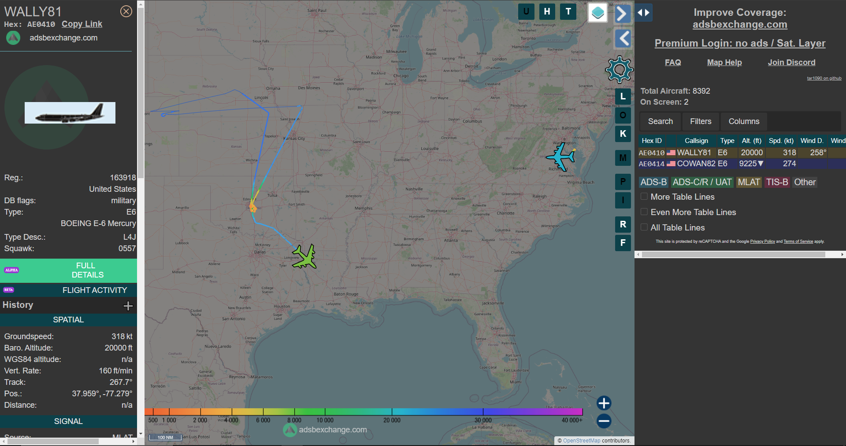The image size is (846, 446).
Task: Click the P map button
Action: (x=623, y=182)
